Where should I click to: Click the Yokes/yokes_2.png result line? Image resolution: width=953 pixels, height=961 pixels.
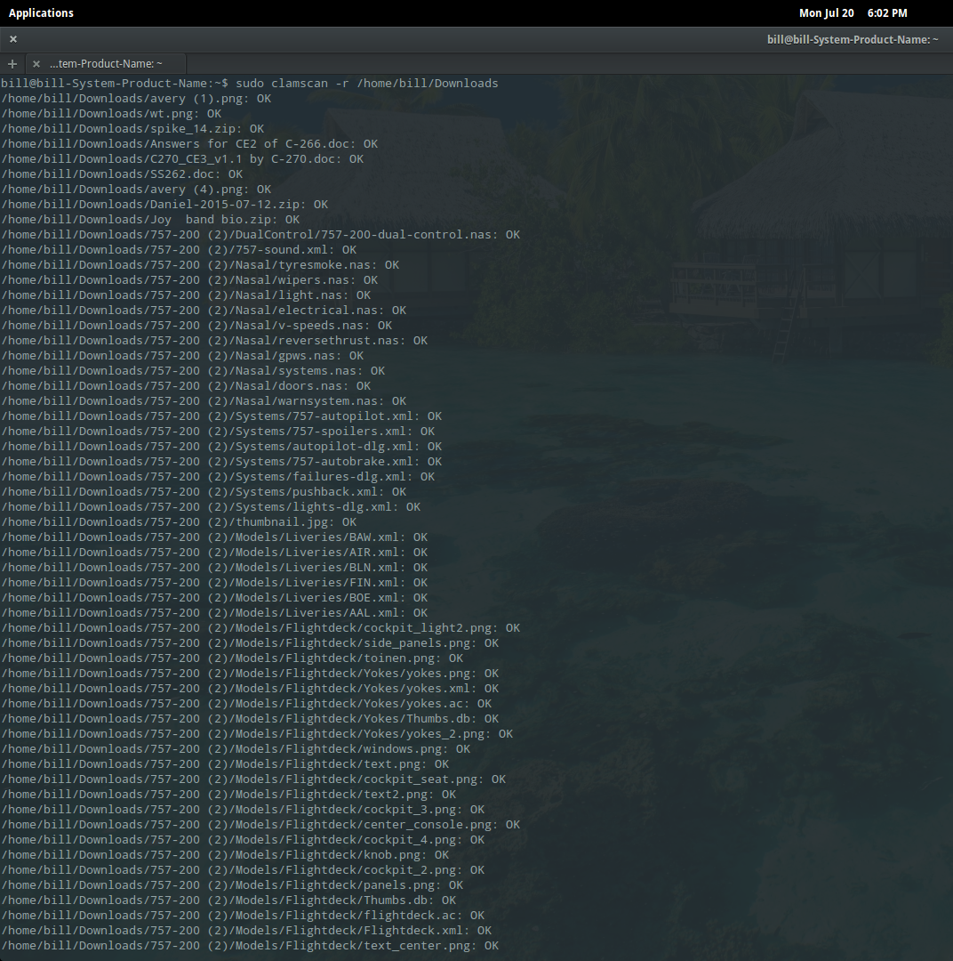[x=257, y=734]
